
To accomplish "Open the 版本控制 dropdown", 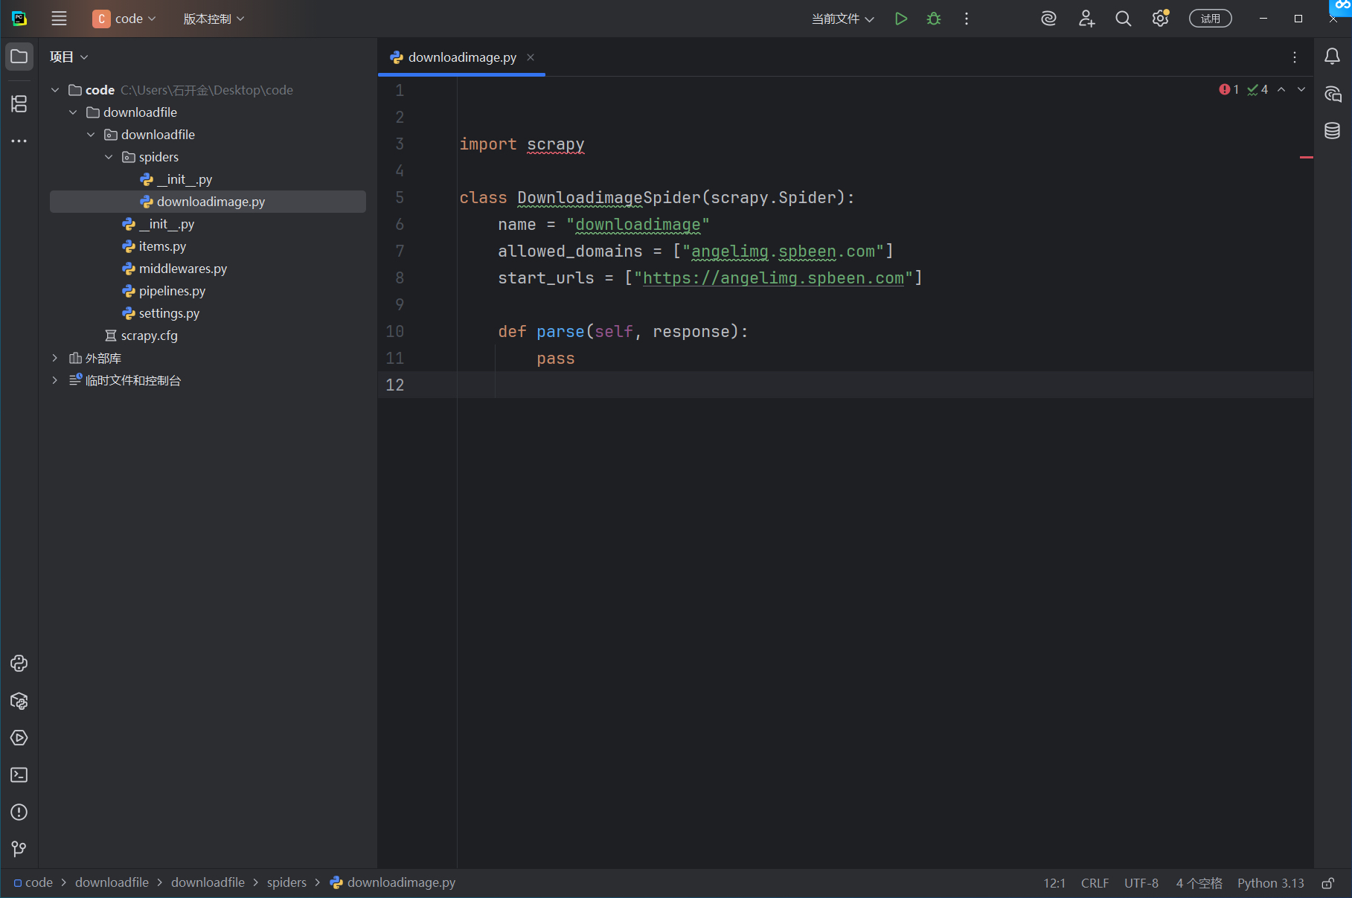I will [x=214, y=19].
